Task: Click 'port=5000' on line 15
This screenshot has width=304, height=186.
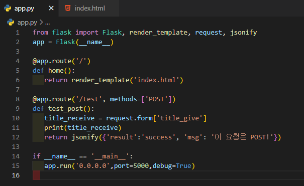Action: 131,166
